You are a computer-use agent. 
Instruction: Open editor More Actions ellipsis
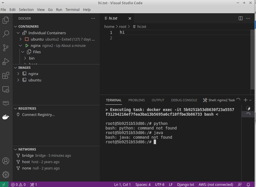[248, 18]
